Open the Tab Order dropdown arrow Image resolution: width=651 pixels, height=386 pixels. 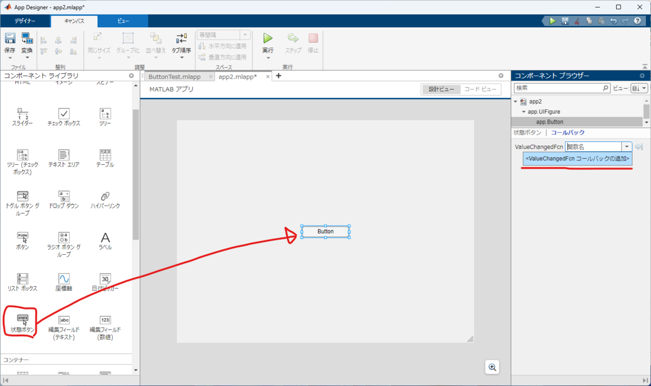(181, 57)
